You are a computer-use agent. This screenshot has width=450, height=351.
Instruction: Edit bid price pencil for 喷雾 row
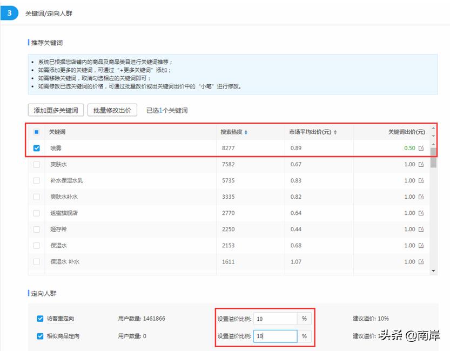click(421, 148)
